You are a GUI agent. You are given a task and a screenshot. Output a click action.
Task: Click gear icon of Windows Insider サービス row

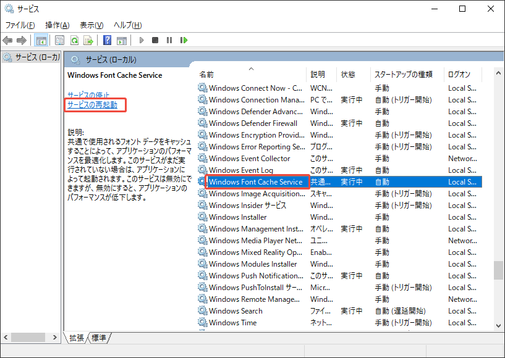(x=202, y=205)
